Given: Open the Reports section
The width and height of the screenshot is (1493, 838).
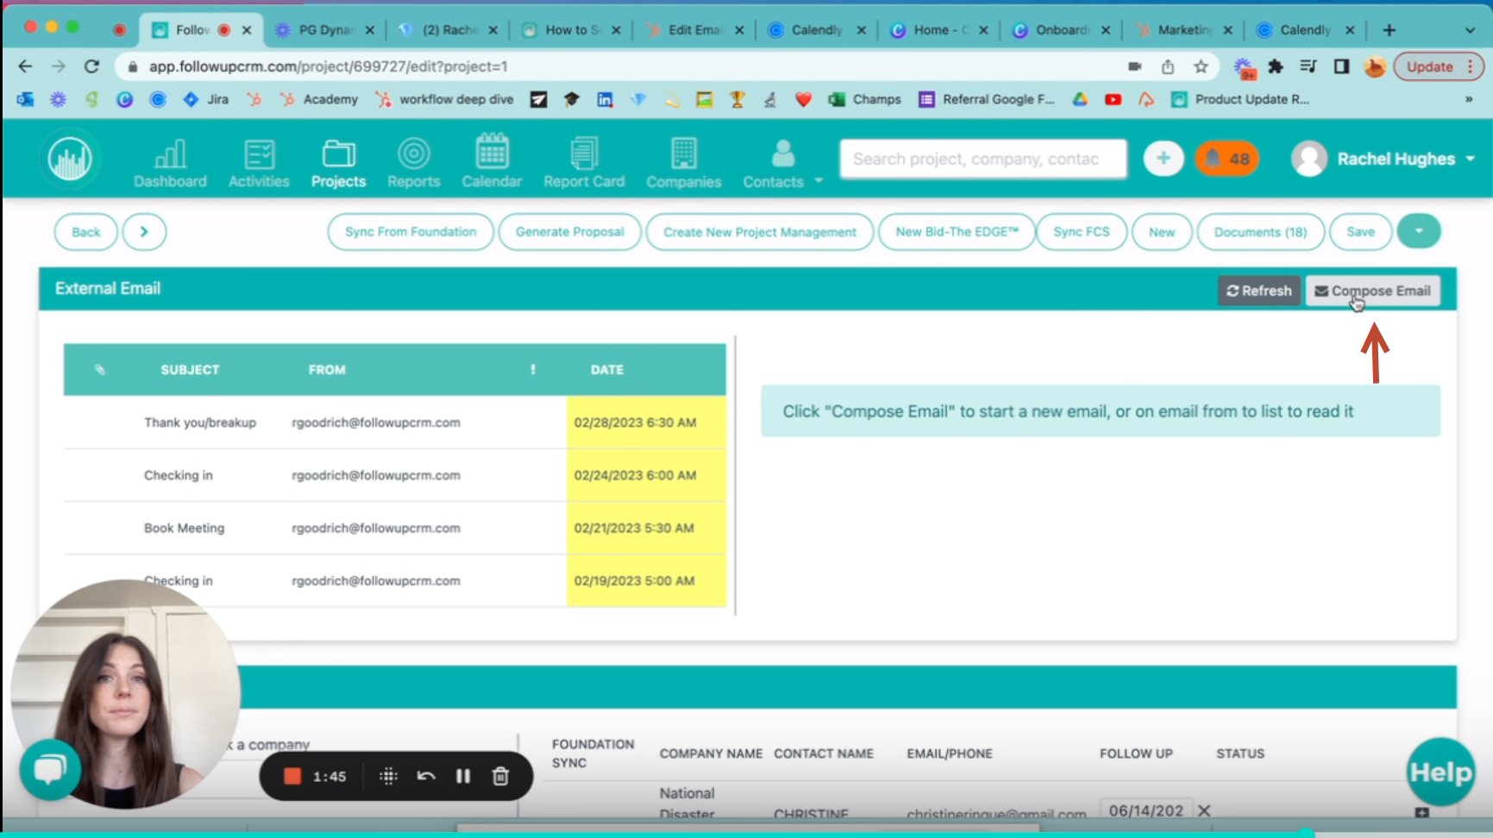Looking at the screenshot, I should pos(414,162).
